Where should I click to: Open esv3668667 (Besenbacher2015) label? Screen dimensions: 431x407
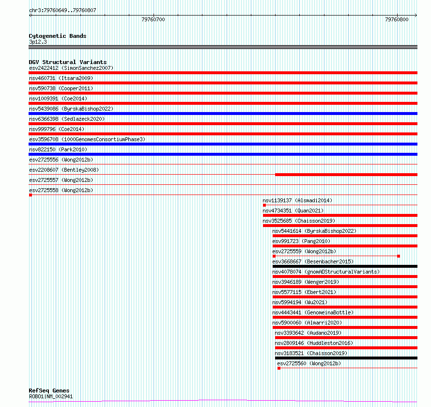tap(313, 261)
